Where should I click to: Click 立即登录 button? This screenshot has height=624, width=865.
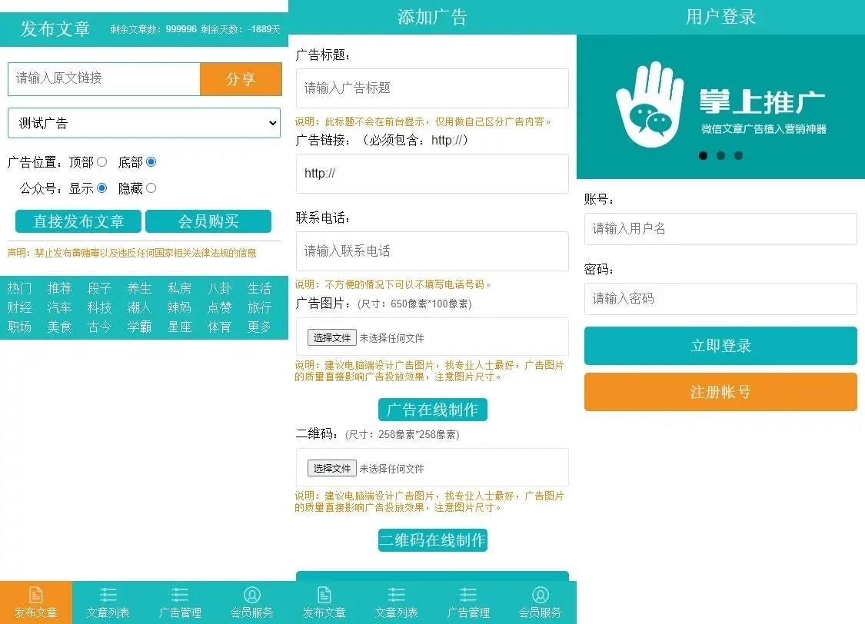(x=720, y=346)
